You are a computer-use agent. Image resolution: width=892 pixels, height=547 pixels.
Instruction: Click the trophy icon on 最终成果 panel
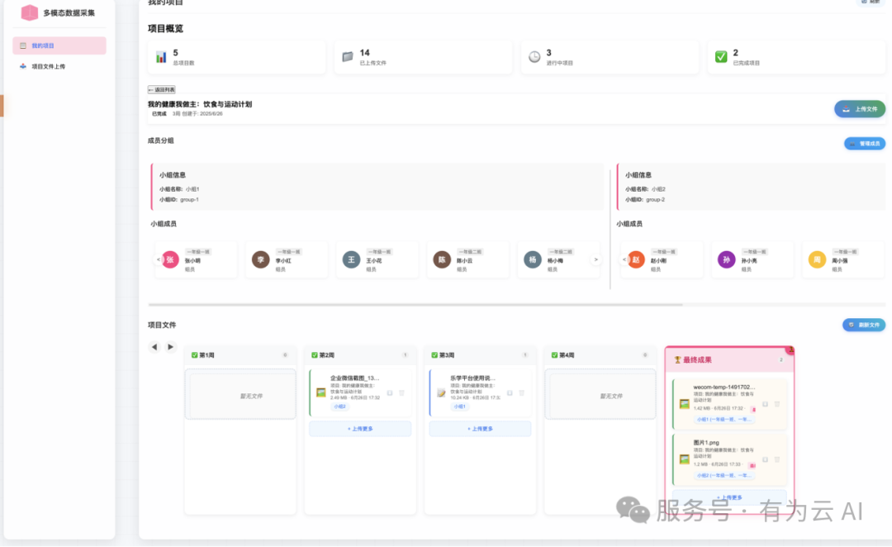pyautogui.click(x=677, y=359)
